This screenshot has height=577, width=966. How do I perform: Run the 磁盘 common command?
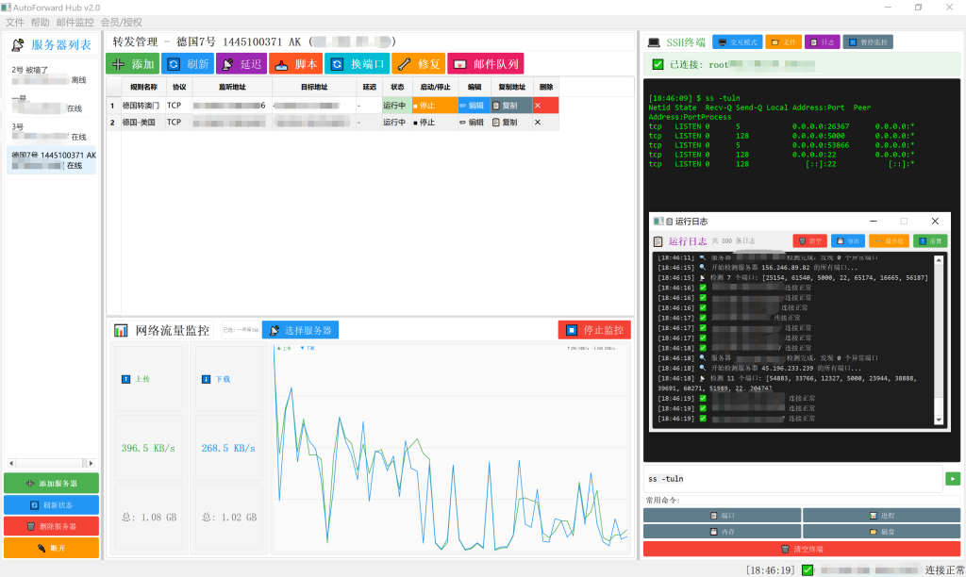tap(882, 531)
